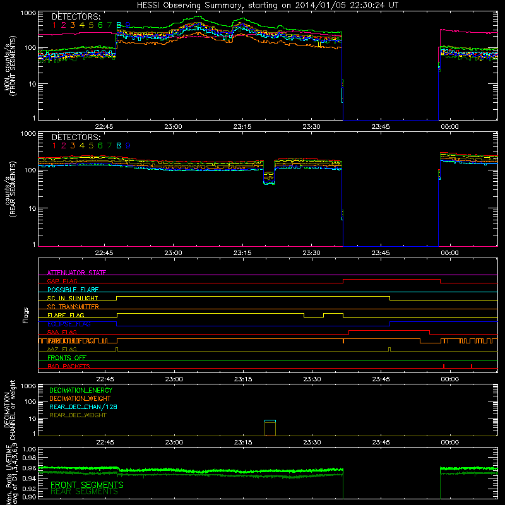Select detector 2 in front segments legend
This screenshot has width=505, height=505.
point(64,25)
